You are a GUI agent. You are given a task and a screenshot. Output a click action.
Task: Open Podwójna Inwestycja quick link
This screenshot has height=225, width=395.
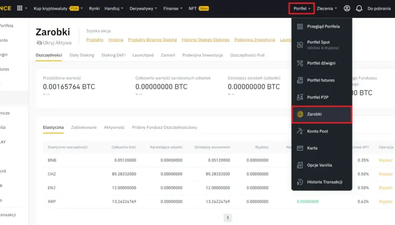pyautogui.click(x=255, y=40)
